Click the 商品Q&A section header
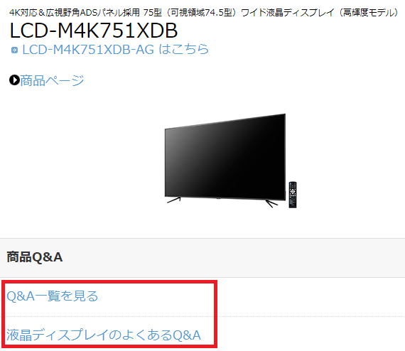The height and width of the screenshot is (351, 405). point(35,257)
